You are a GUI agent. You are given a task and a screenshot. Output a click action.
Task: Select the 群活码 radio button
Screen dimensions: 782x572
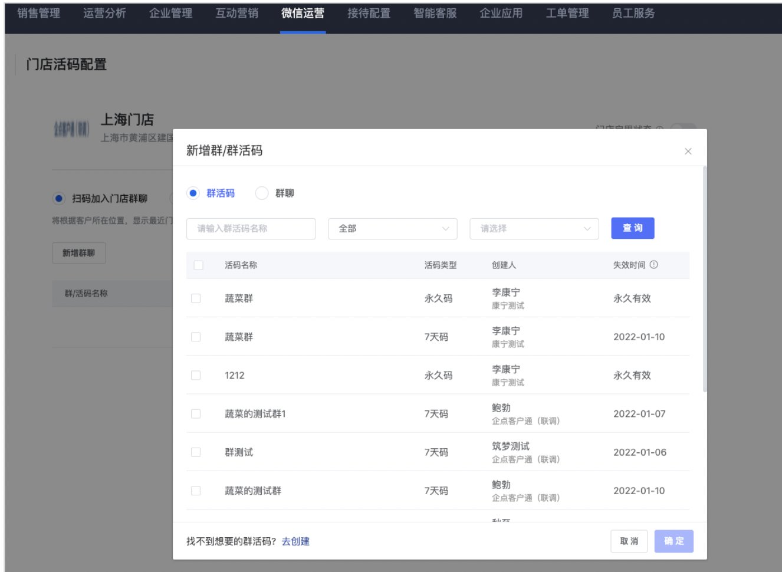[x=193, y=193]
